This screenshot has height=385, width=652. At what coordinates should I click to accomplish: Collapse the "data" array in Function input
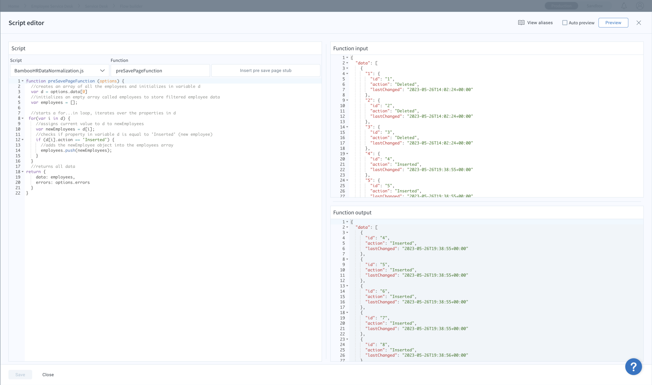pos(347,63)
